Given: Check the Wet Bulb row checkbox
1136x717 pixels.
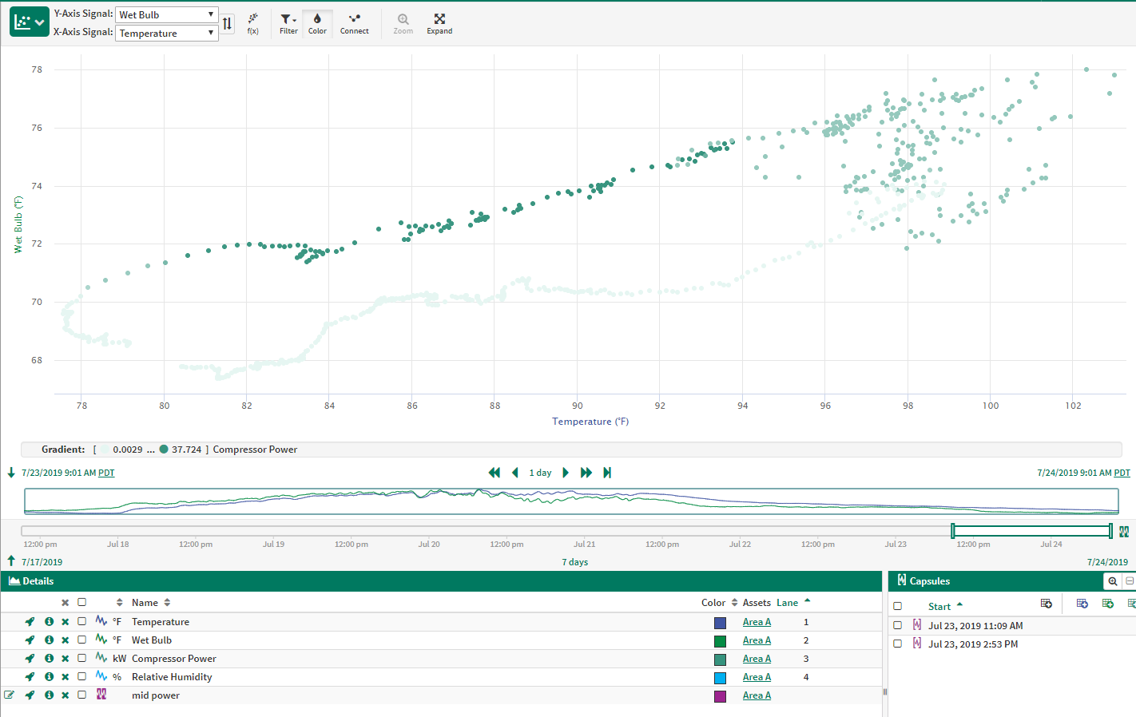Looking at the screenshot, I should [81, 640].
